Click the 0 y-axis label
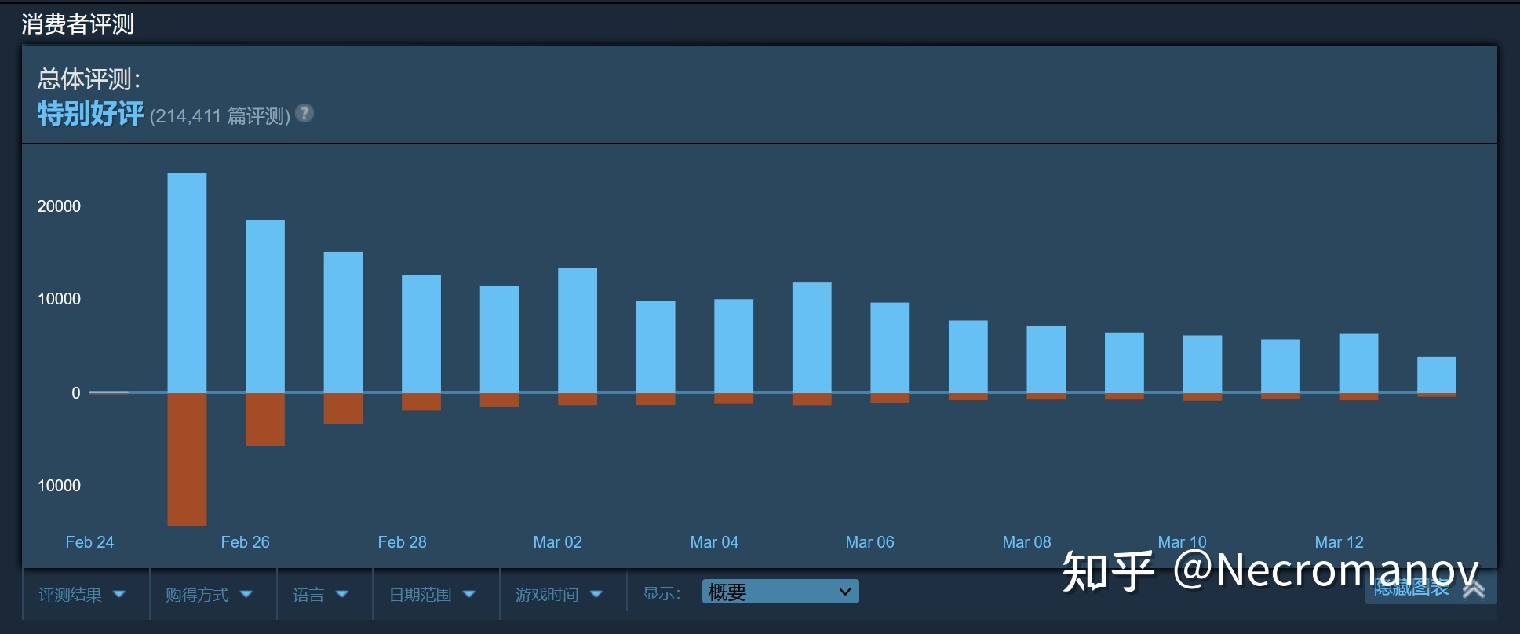The height and width of the screenshot is (634, 1520). click(x=76, y=393)
